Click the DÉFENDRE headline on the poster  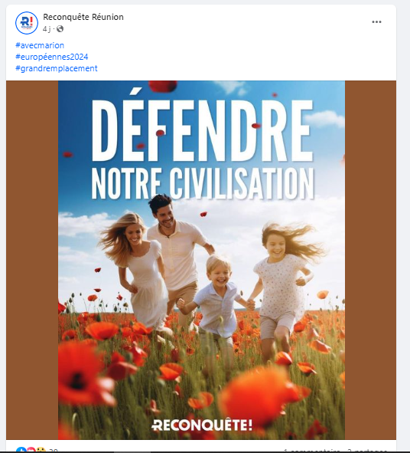click(203, 130)
